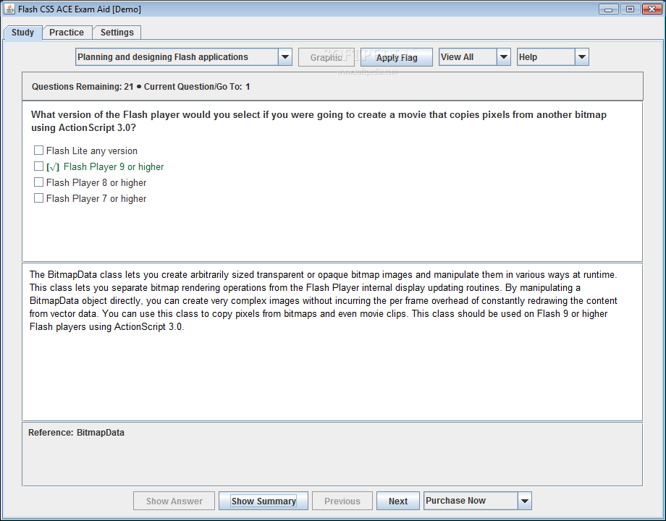The image size is (666, 521).
Task: Click the Current Question/Go To number field
Action: (x=248, y=87)
